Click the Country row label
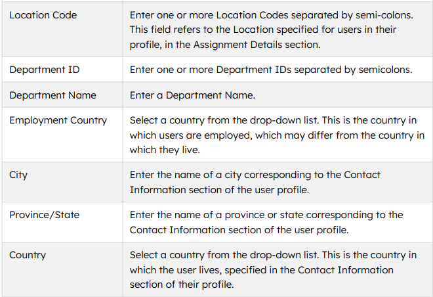The width and height of the screenshot is (433, 297). (x=28, y=255)
